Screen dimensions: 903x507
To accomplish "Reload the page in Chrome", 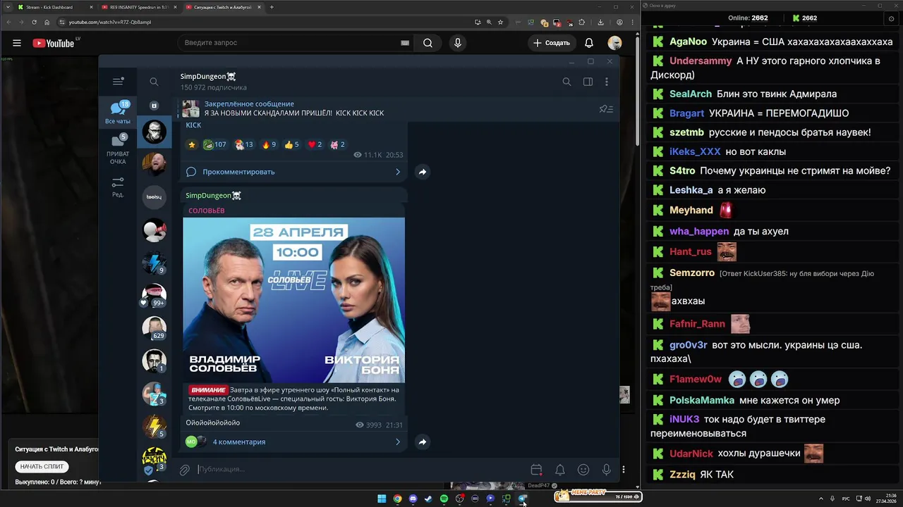I will [x=34, y=22].
